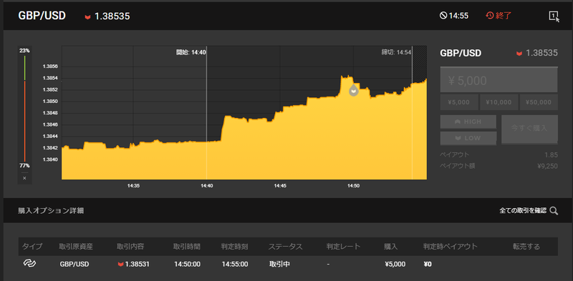
Task: Choose the ¥10,000 preset amount
Action: [x=499, y=102]
